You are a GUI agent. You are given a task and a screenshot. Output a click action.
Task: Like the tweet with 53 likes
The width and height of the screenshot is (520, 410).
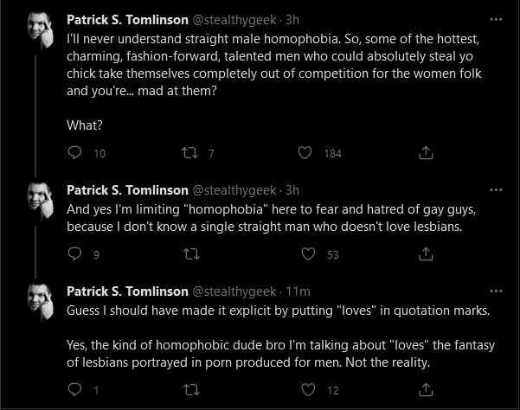[x=308, y=254]
